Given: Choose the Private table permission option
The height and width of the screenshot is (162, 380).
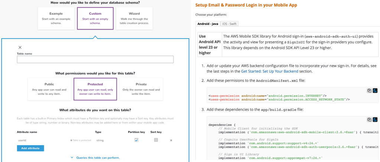Looking at the screenshot, I should (x=141, y=89).
